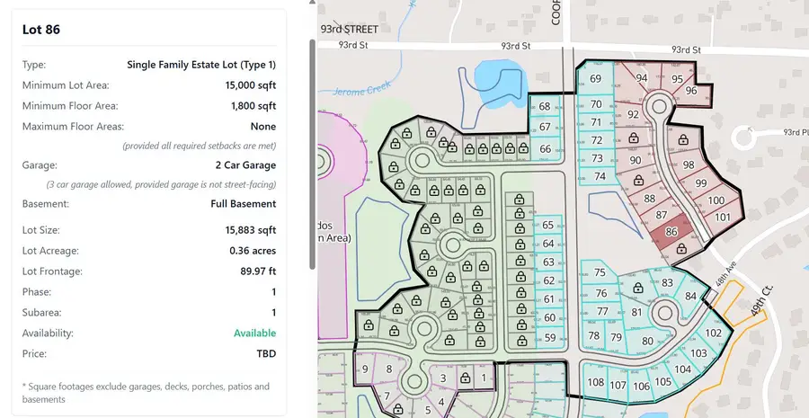The width and height of the screenshot is (809, 418).
Task: Click the green Available status text
Action: pos(254,334)
